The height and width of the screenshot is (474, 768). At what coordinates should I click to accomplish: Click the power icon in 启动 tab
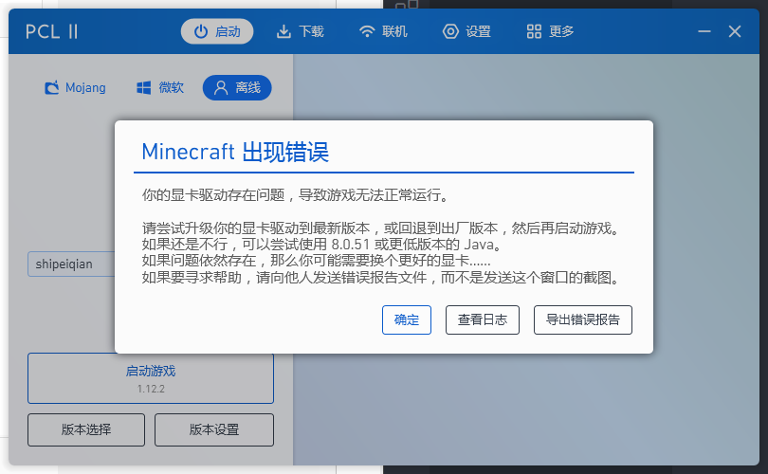201,32
